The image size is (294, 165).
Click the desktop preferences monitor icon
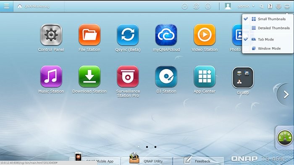tap(287, 7)
